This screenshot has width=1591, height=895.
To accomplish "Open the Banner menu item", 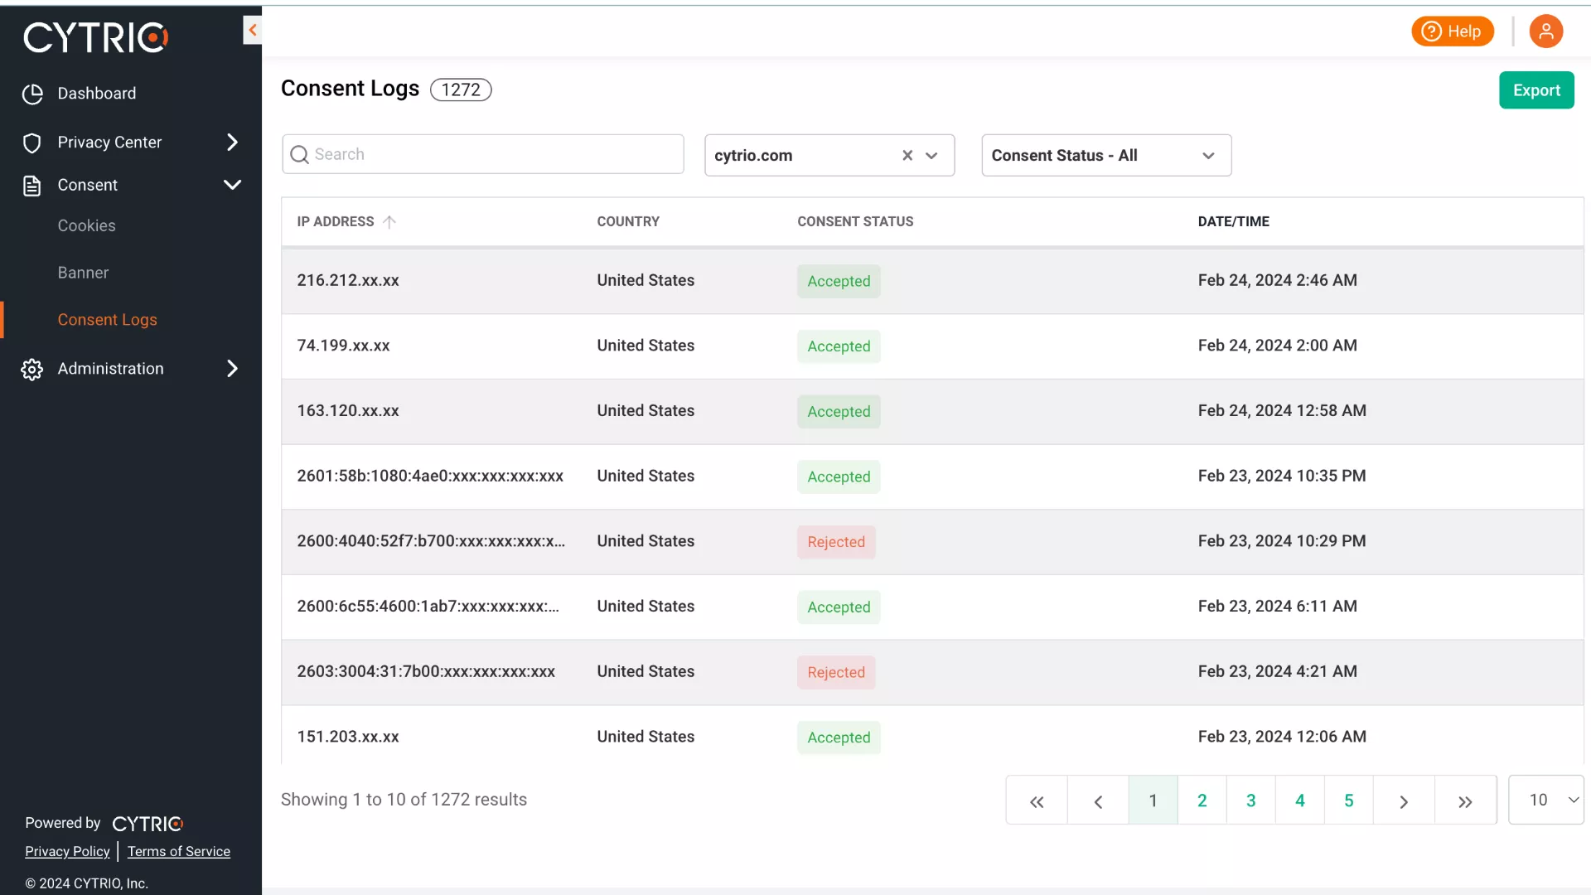I will (83, 273).
